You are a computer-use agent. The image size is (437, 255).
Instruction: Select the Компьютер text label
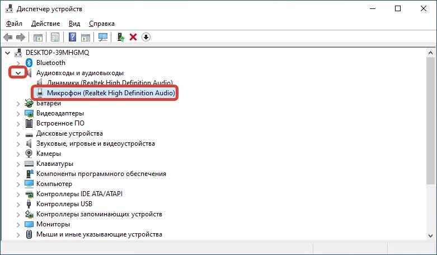[x=54, y=184]
